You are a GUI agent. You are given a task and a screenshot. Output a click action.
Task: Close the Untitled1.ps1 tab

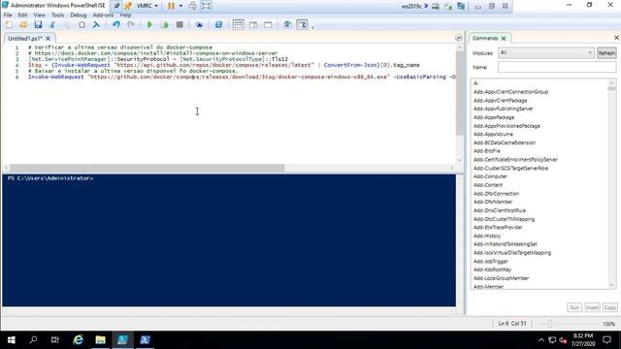click(48, 39)
